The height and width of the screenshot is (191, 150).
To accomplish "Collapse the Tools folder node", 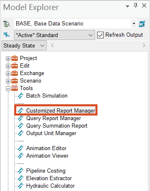I will [x=8, y=88].
